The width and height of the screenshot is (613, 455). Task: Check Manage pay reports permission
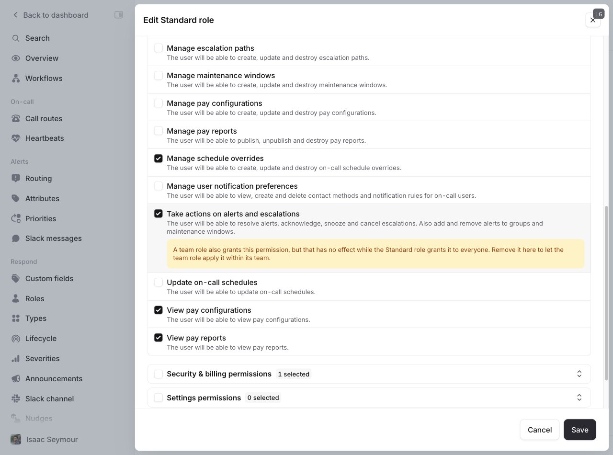pyautogui.click(x=159, y=131)
